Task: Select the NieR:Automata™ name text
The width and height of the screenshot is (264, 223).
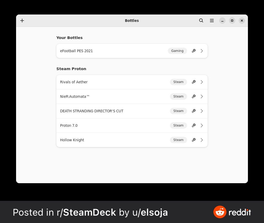Action: click(x=75, y=96)
